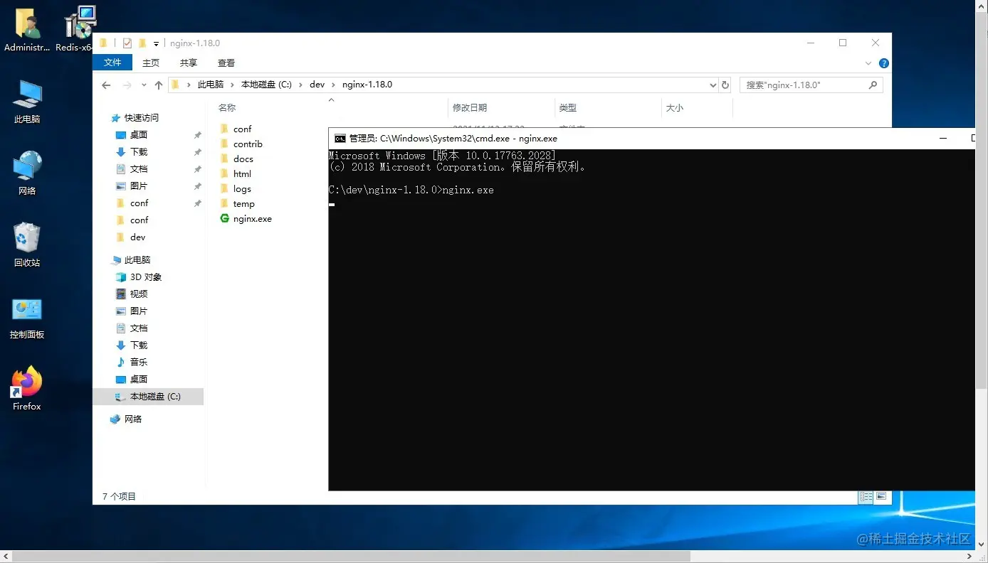Open the Administrator folder desktop icon
The width and height of the screenshot is (988, 563).
coord(27,31)
